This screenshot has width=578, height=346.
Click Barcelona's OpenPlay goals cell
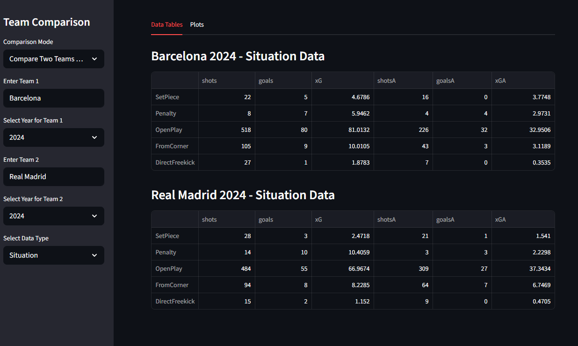[x=283, y=130]
